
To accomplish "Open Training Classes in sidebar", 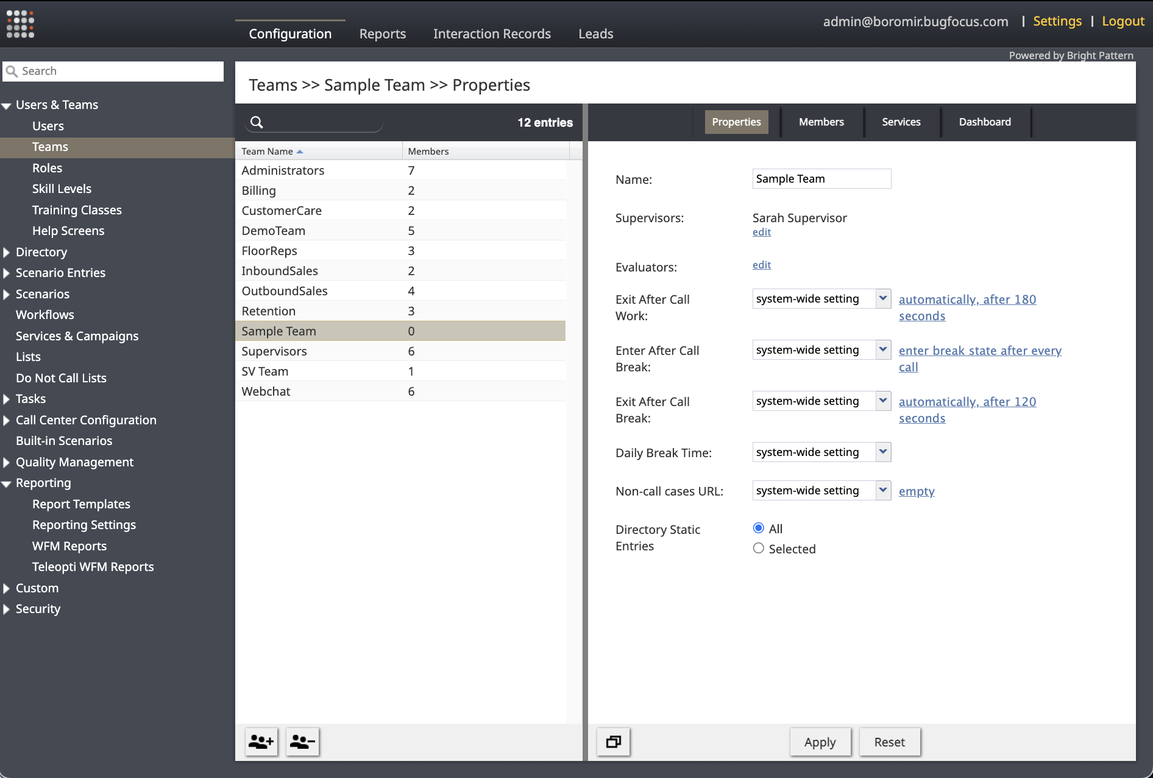I will pyautogui.click(x=77, y=210).
